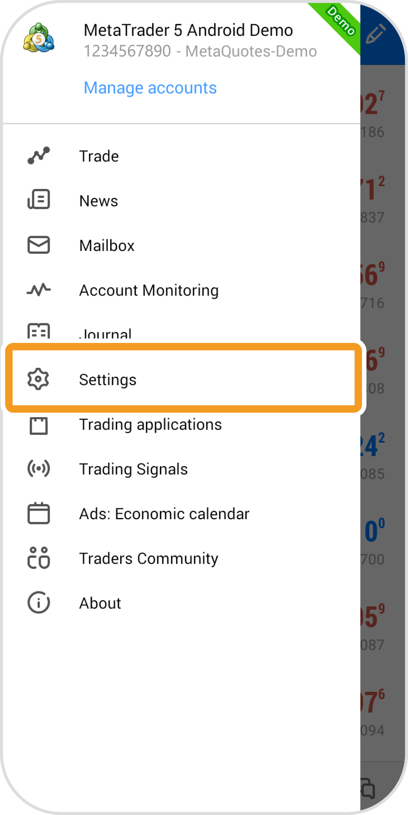Select Account Monitoring label
Viewport: 408px width, 815px height.
click(149, 290)
